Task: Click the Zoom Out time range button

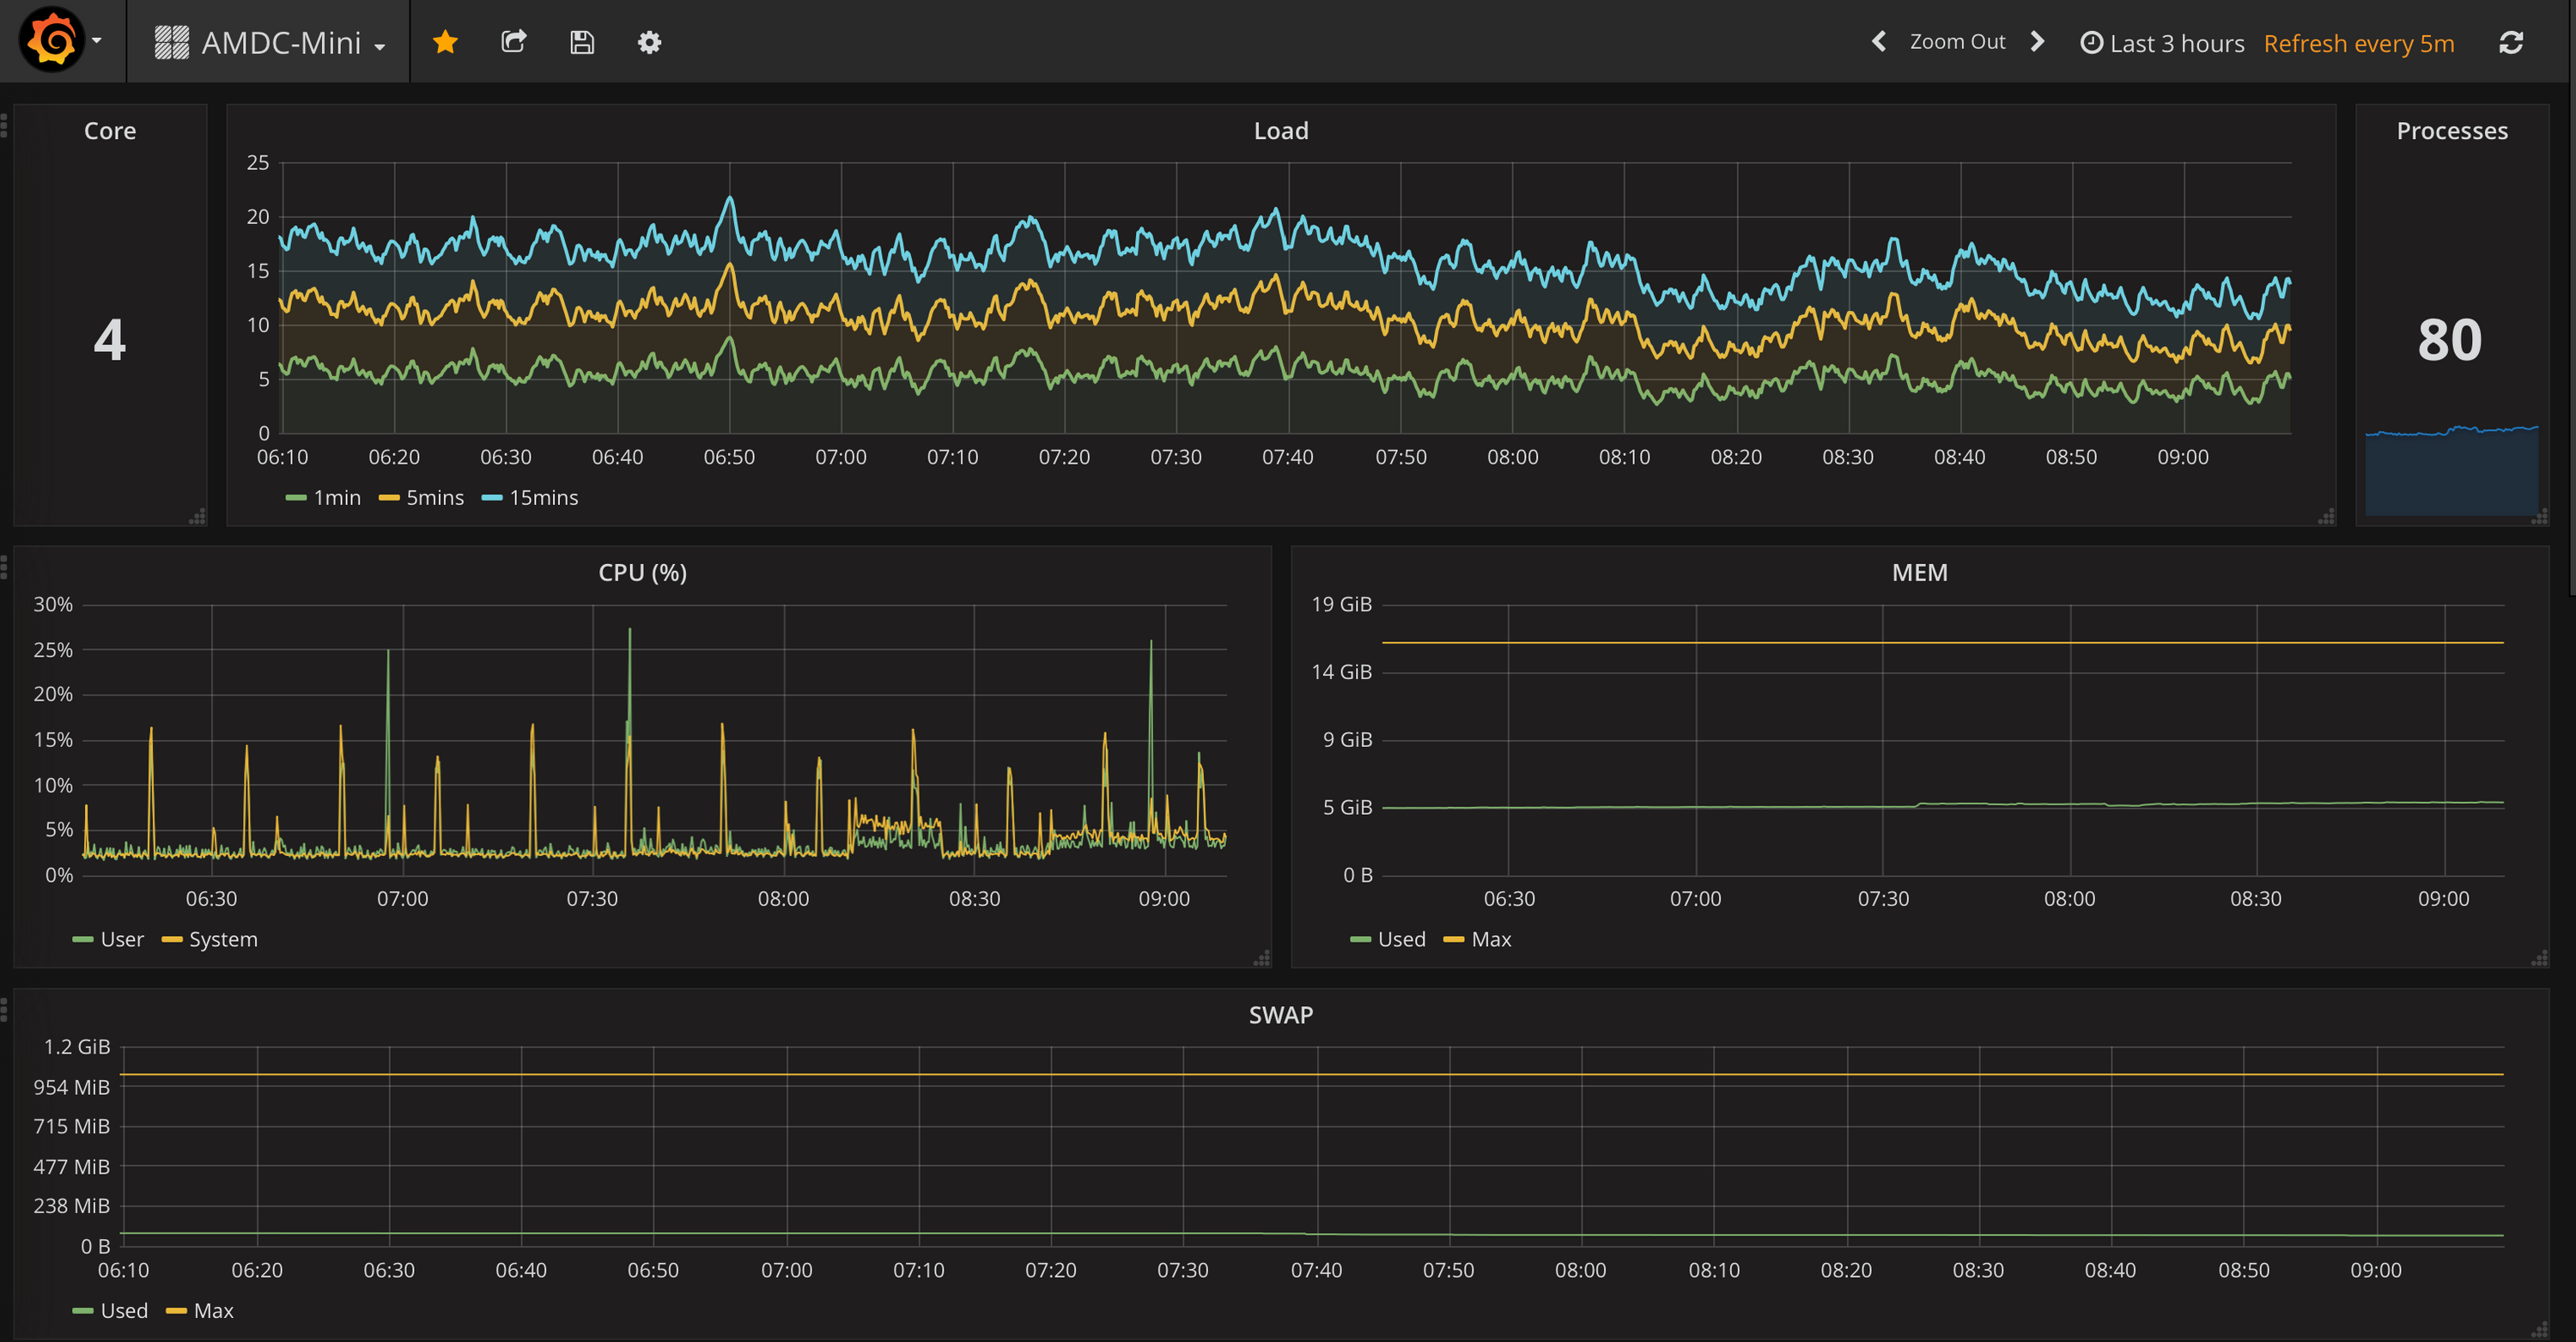Action: point(1957,42)
